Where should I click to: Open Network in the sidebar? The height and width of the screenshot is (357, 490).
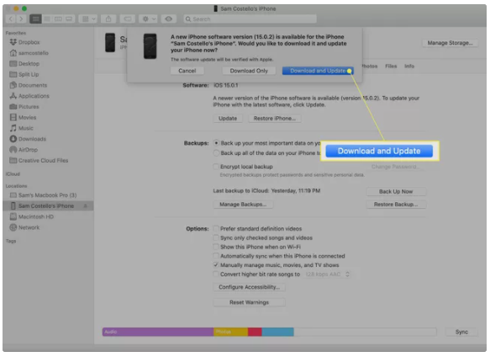pos(29,227)
